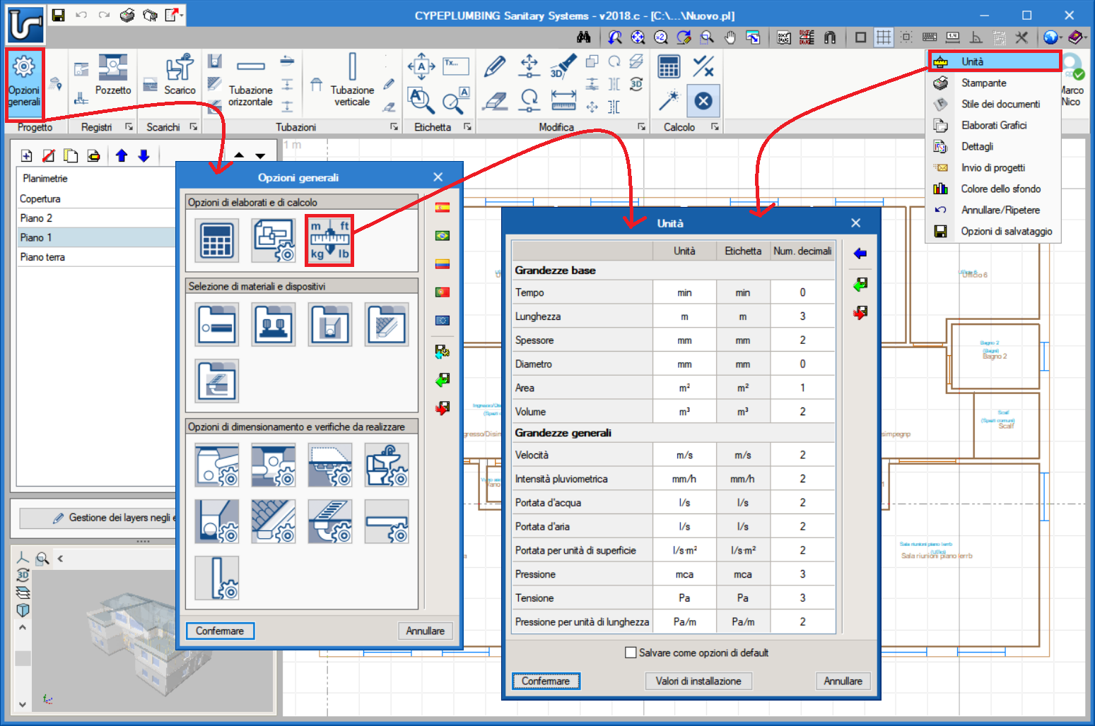Open the purple help book dropdown arrow

tap(1084, 37)
